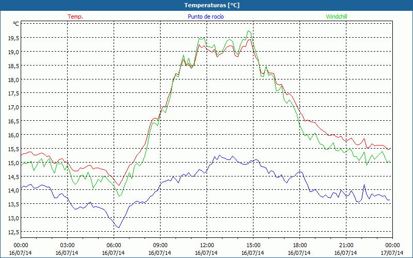This screenshot has width=413, height=258.
Task: Click the 21:00 time axis label
Action: coord(346,246)
